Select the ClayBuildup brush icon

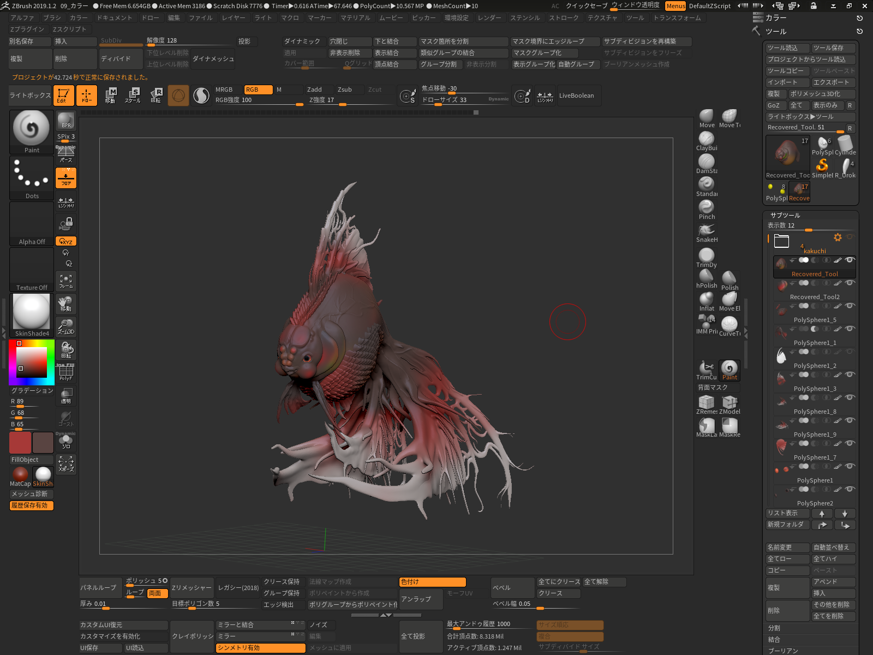click(707, 139)
